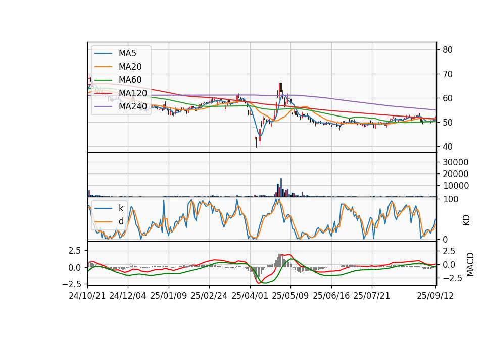Click the tallest volume bar in May
Image resolution: width=485 pixels, height=348 pixels.
281,188
